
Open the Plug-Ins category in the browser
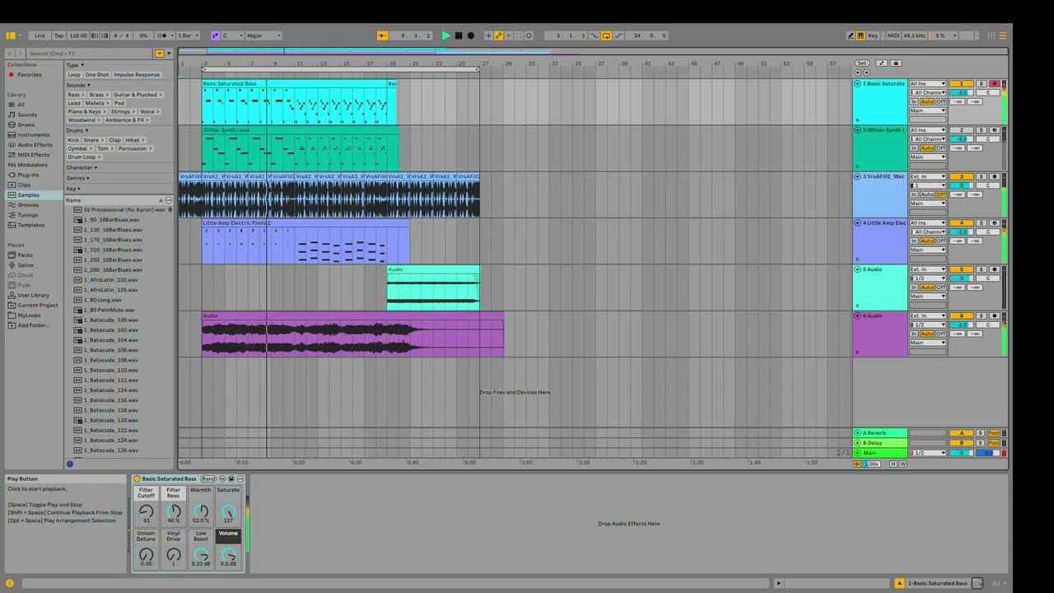[28, 175]
